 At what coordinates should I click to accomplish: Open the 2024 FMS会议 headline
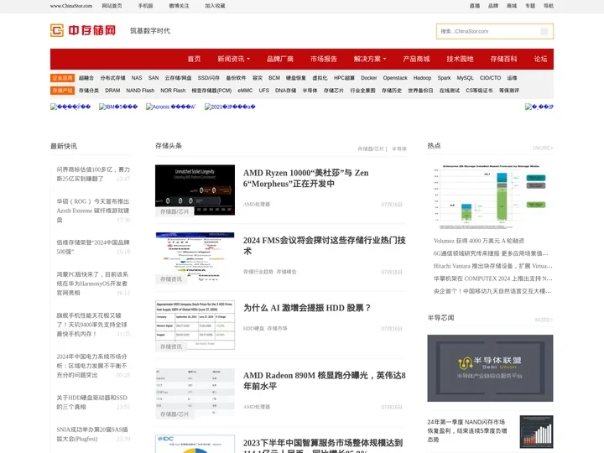pos(325,246)
